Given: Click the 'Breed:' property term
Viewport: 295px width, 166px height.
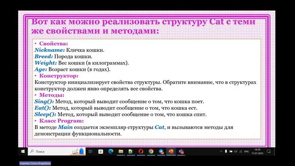Looking at the screenshot, I should [44, 56].
